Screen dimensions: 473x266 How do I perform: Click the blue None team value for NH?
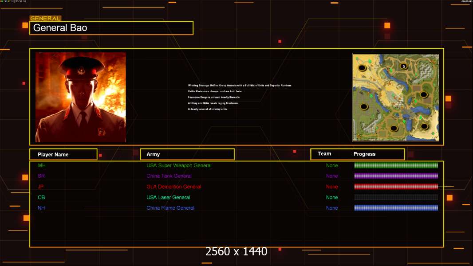pyautogui.click(x=332, y=208)
